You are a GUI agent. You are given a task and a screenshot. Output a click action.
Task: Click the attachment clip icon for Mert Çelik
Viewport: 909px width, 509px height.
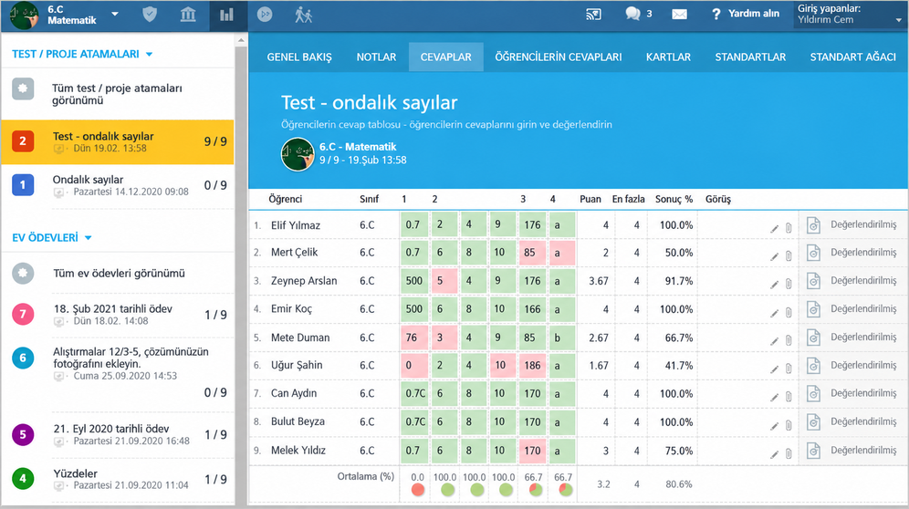pyautogui.click(x=789, y=255)
